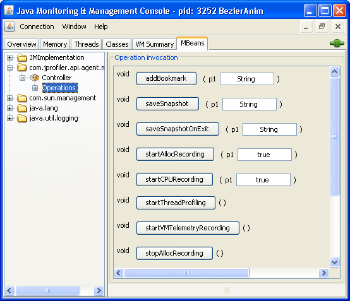
Task: Collapse the com.jprofiler.api.agent node
Action: [x=9, y=68]
